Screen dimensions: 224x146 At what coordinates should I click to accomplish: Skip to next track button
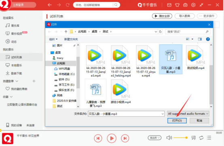pos(125,138)
